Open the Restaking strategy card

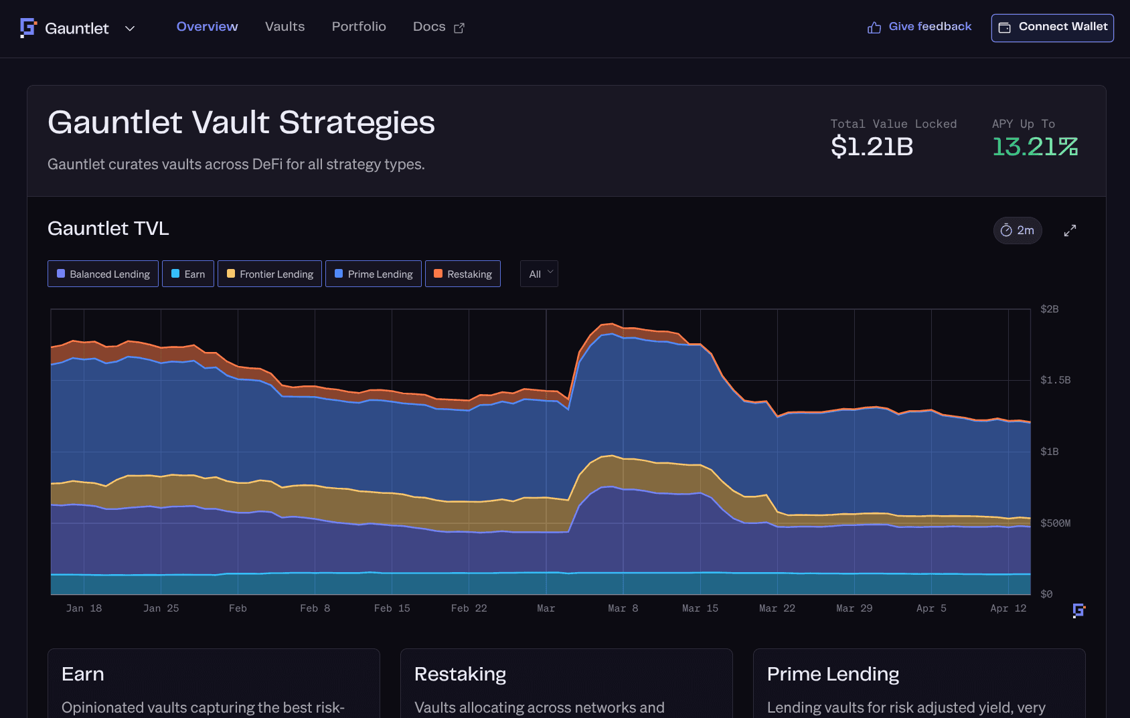[566, 683]
